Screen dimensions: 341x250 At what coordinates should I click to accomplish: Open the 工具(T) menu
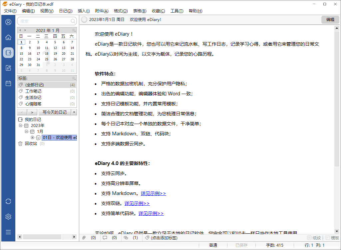(x=177, y=11)
